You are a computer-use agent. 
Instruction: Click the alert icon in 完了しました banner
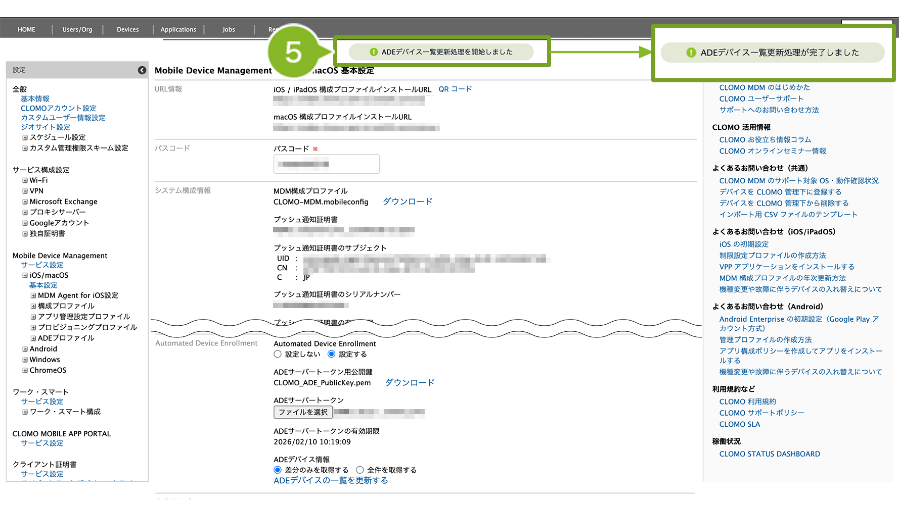pyautogui.click(x=691, y=53)
